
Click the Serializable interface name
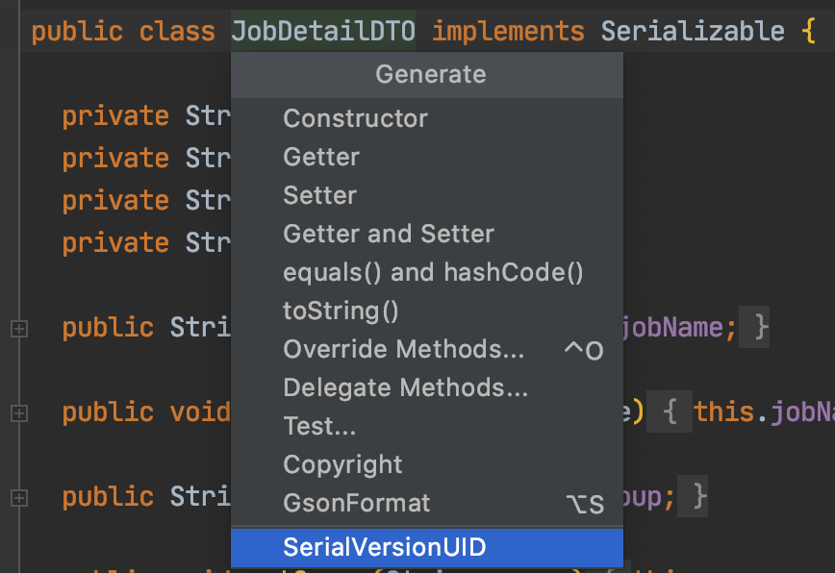click(x=691, y=32)
